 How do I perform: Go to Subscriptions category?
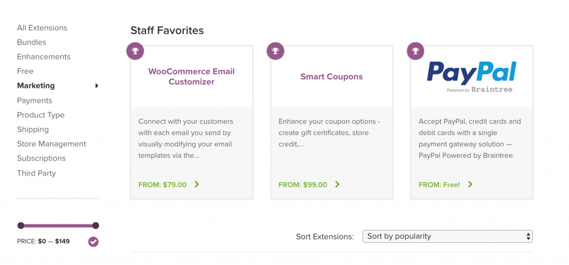[x=41, y=158]
